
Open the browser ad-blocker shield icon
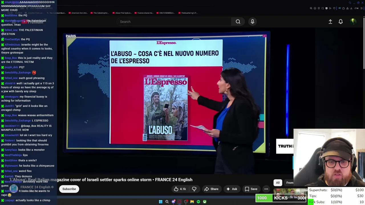click(327, 8)
